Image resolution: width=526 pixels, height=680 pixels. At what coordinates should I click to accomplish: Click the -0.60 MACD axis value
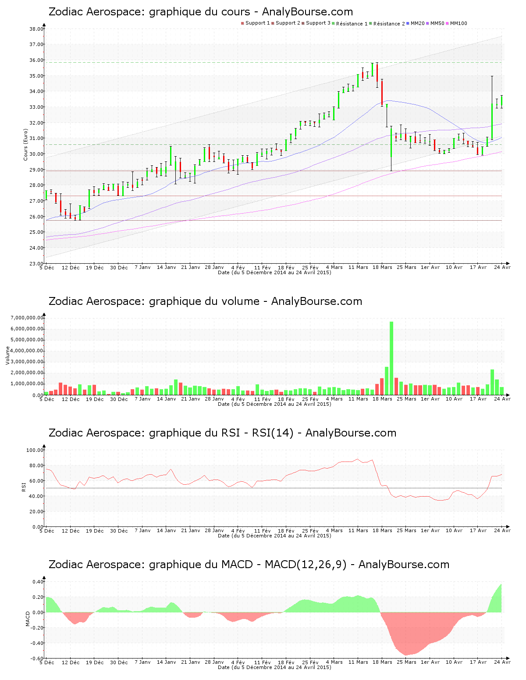(x=37, y=659)
